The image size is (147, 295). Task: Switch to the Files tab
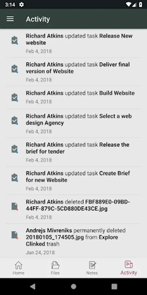point(55,268)
